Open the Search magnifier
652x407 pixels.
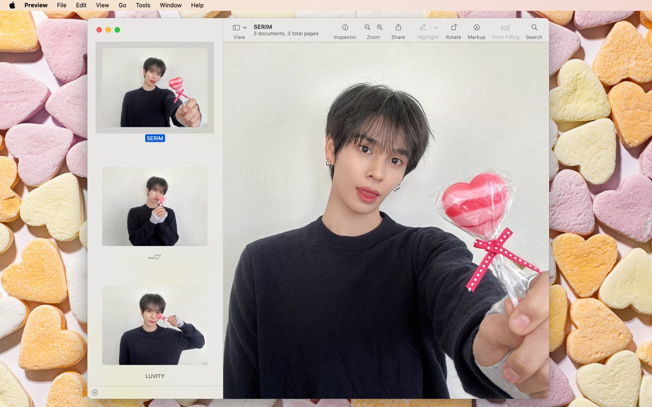(534, 27)
